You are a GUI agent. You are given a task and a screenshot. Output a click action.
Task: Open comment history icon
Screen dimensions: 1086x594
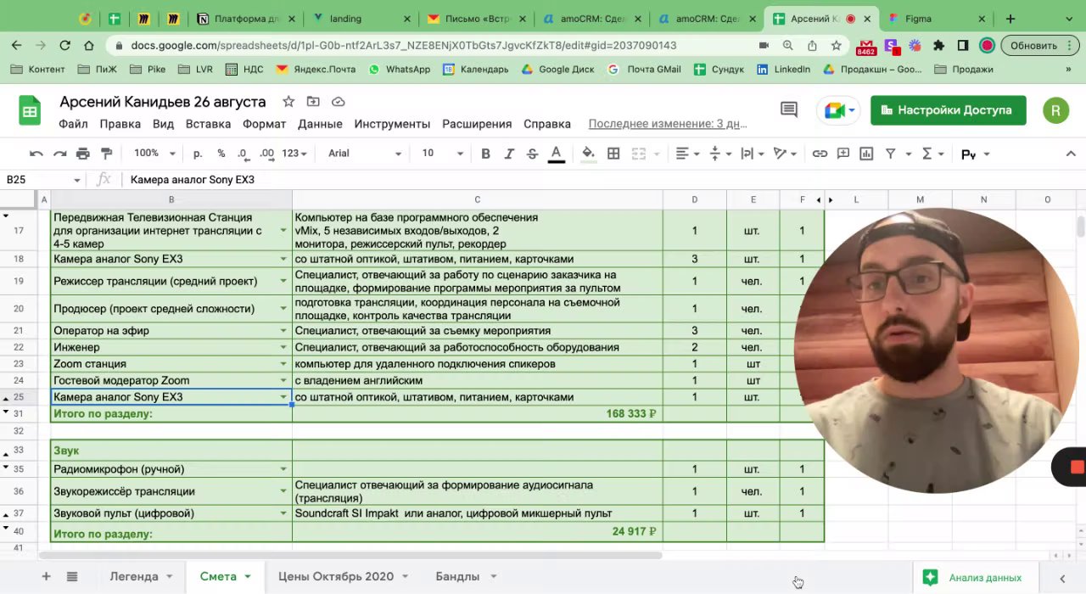pos(789,109)
